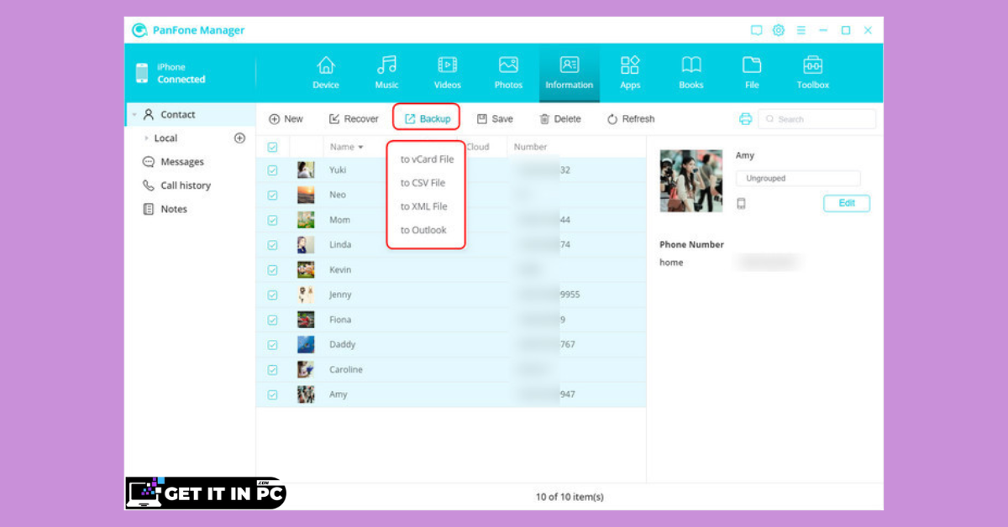Click the phone device icon under Ungrouped
The width and height of the screenshot is (1008, 527).
click(x=741, y=204)
